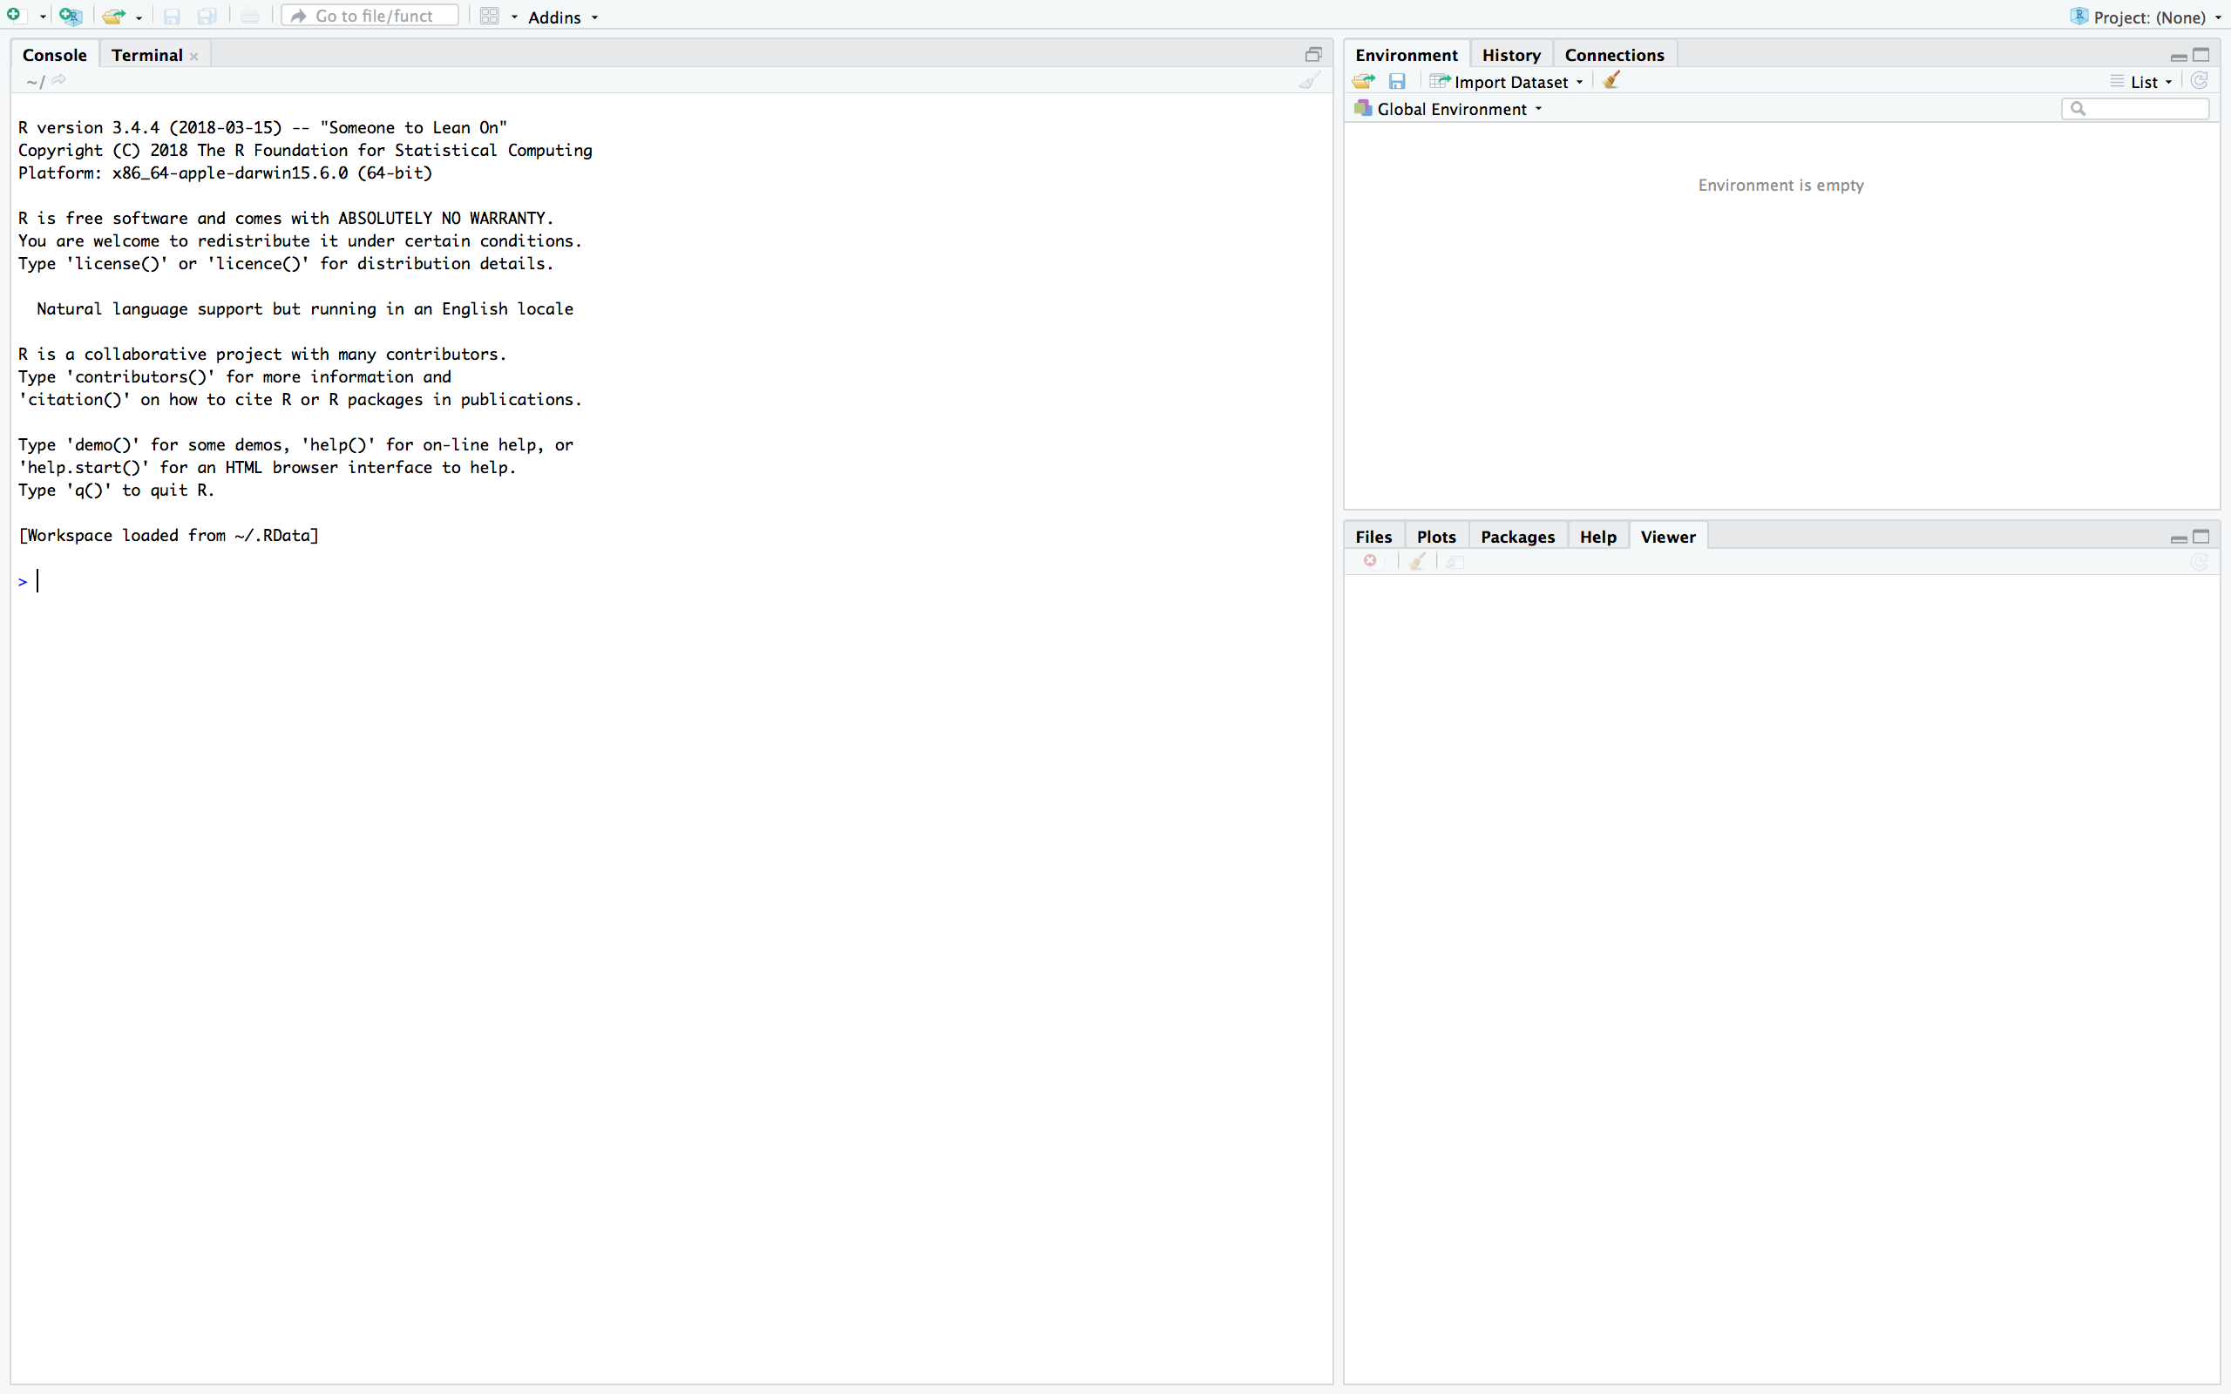
Task: Close the Terminal tab
Action: (193, 57)
